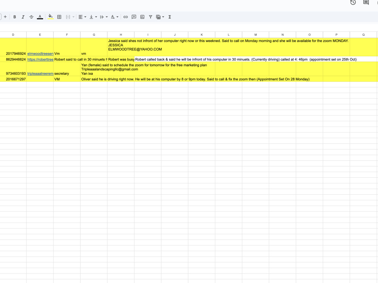Click the insert link icon

[x=125, y=17]
